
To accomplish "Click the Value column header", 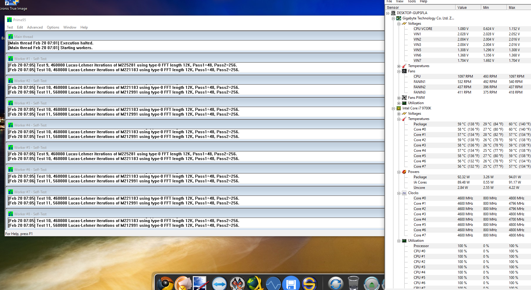I will (468, 8).
